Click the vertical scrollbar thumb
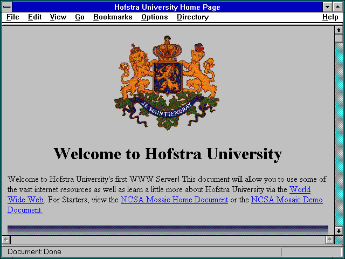 339,38
